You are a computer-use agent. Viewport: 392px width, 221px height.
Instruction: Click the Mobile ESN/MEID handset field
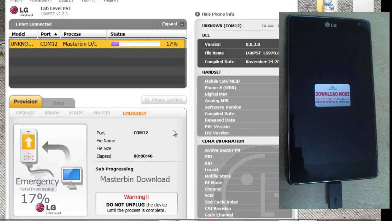222,81
